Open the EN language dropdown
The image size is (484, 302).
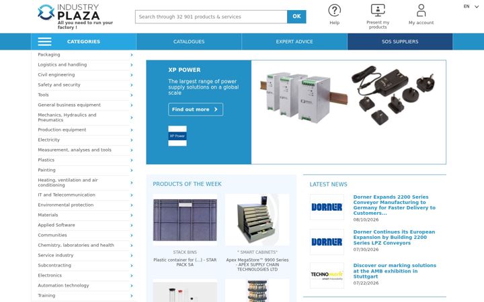point(471,7)
